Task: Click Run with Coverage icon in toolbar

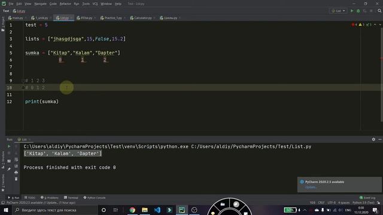Action: pyautogui.click(x=364, y=11)
